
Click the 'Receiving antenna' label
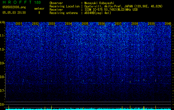click(64, 13)
